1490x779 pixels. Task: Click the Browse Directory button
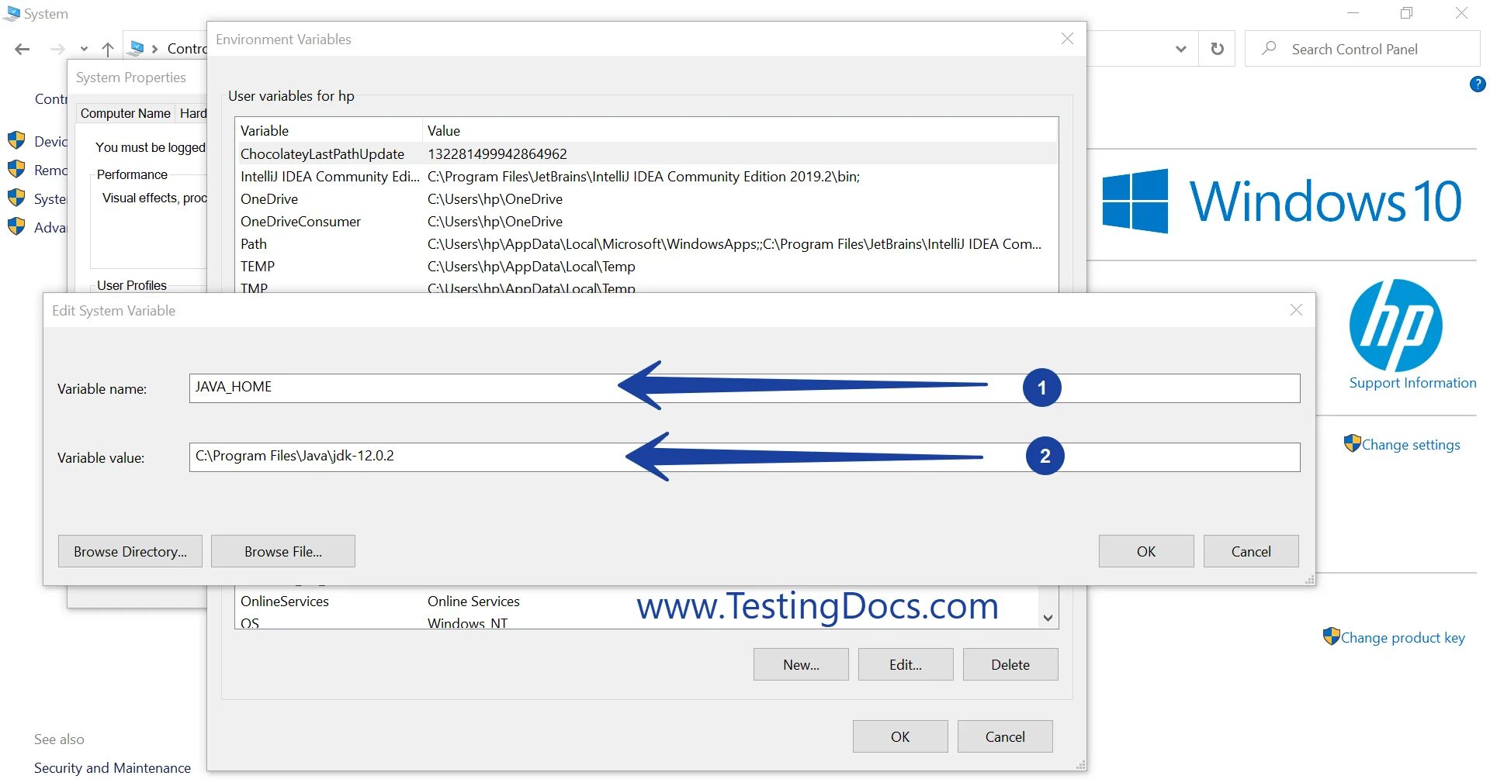[x=130, y=551]
